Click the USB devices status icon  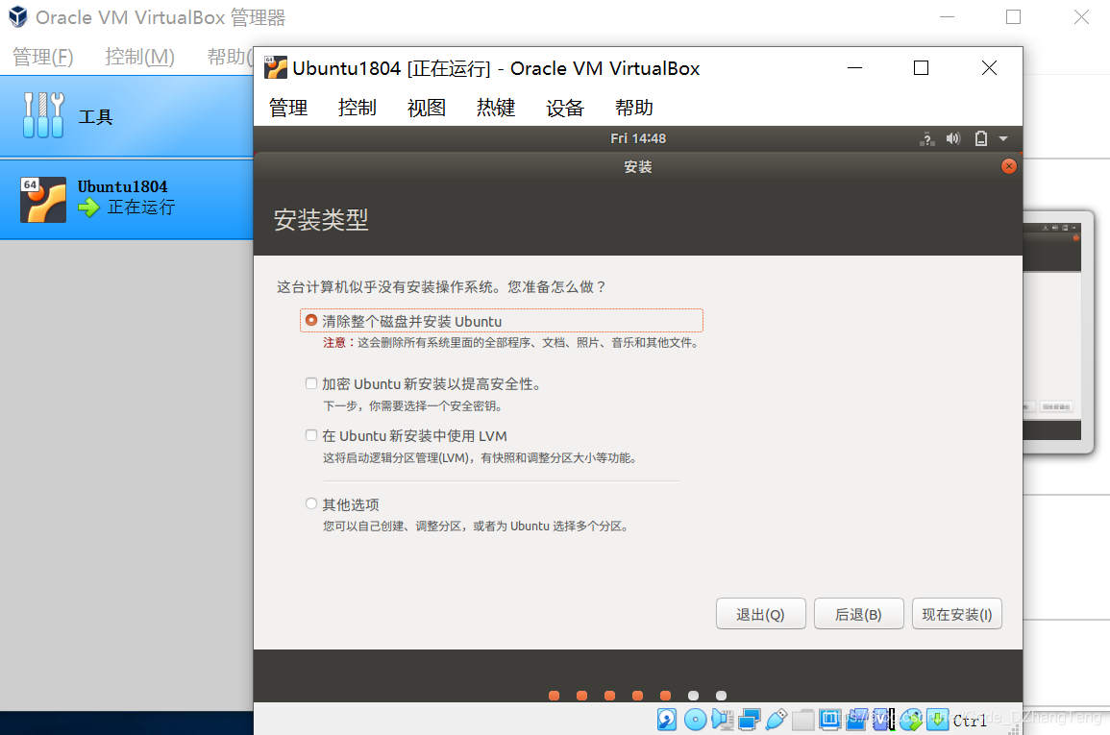point(776,720)
